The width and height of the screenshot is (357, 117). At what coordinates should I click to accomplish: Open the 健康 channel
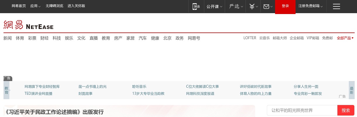tap(155, 38)
